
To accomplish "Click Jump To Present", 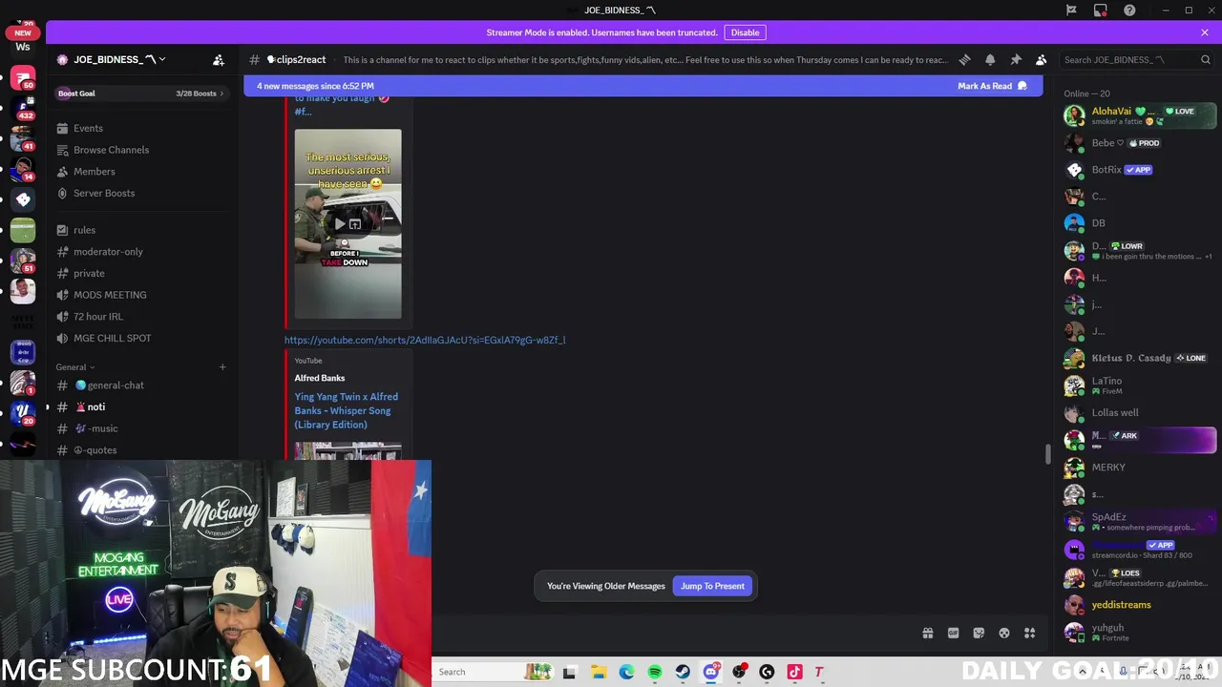I will [712, 586].
